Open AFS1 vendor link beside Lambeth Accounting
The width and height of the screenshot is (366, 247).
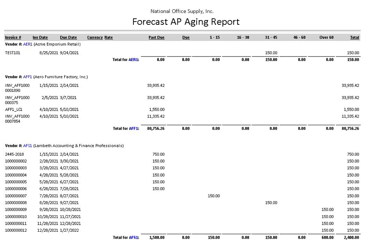(28, 145)
